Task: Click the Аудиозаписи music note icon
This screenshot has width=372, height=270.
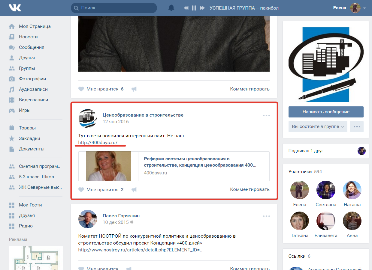Action: pyautogui.click(x=12, y=89)
